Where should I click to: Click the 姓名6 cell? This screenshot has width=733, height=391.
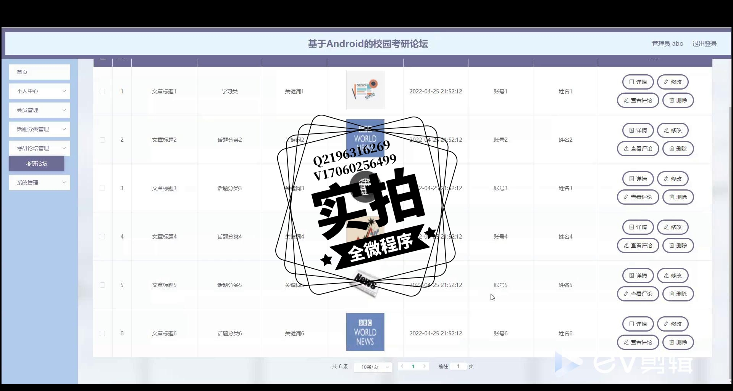(565, 333)
